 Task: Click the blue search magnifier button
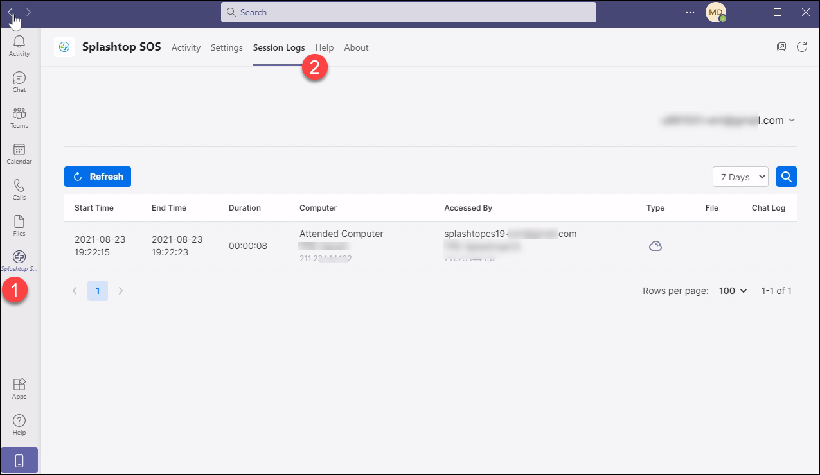[x=787, y=177]
